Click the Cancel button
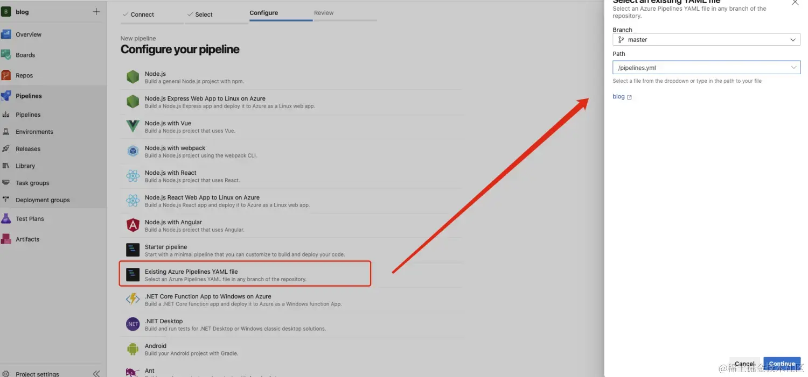Screen dimensions: 808x377 744,364
